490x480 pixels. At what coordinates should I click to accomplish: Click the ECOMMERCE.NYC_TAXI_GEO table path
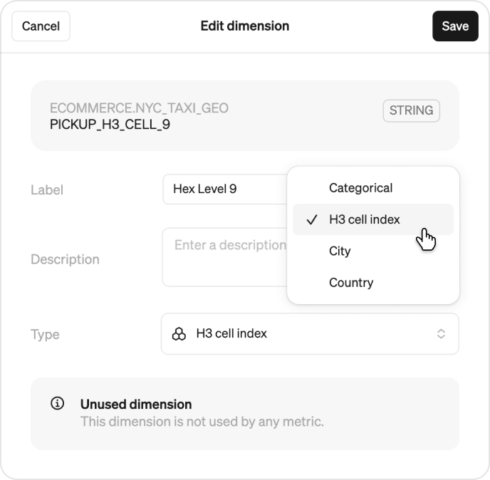tap(139, 108)
